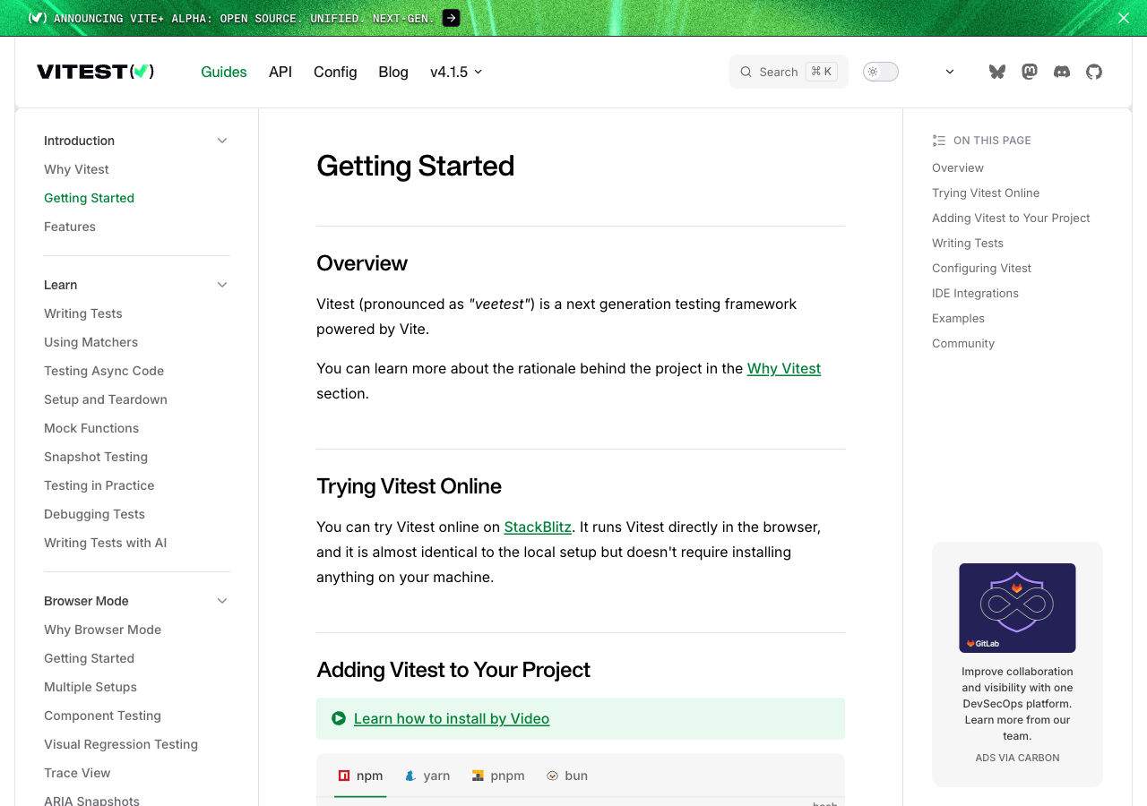
Task: Follow the Why Vitest link in Overview paragraph
Action: [x=784, y=368]
